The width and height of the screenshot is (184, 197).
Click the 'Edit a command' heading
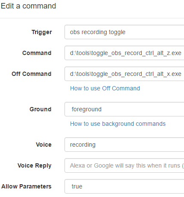point(28,6)
